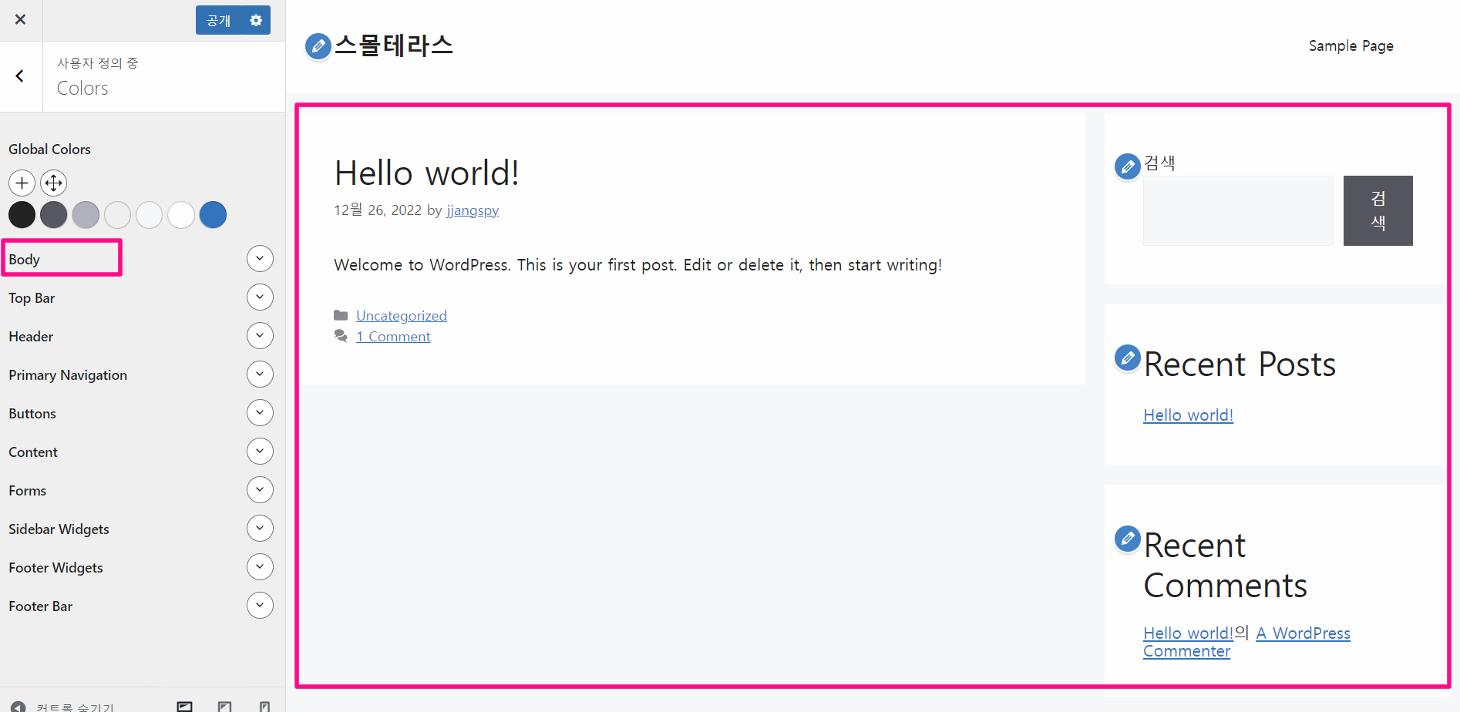Screen dimensions: 1460x712
Task: Add a new global color
Action: (22, 183)
